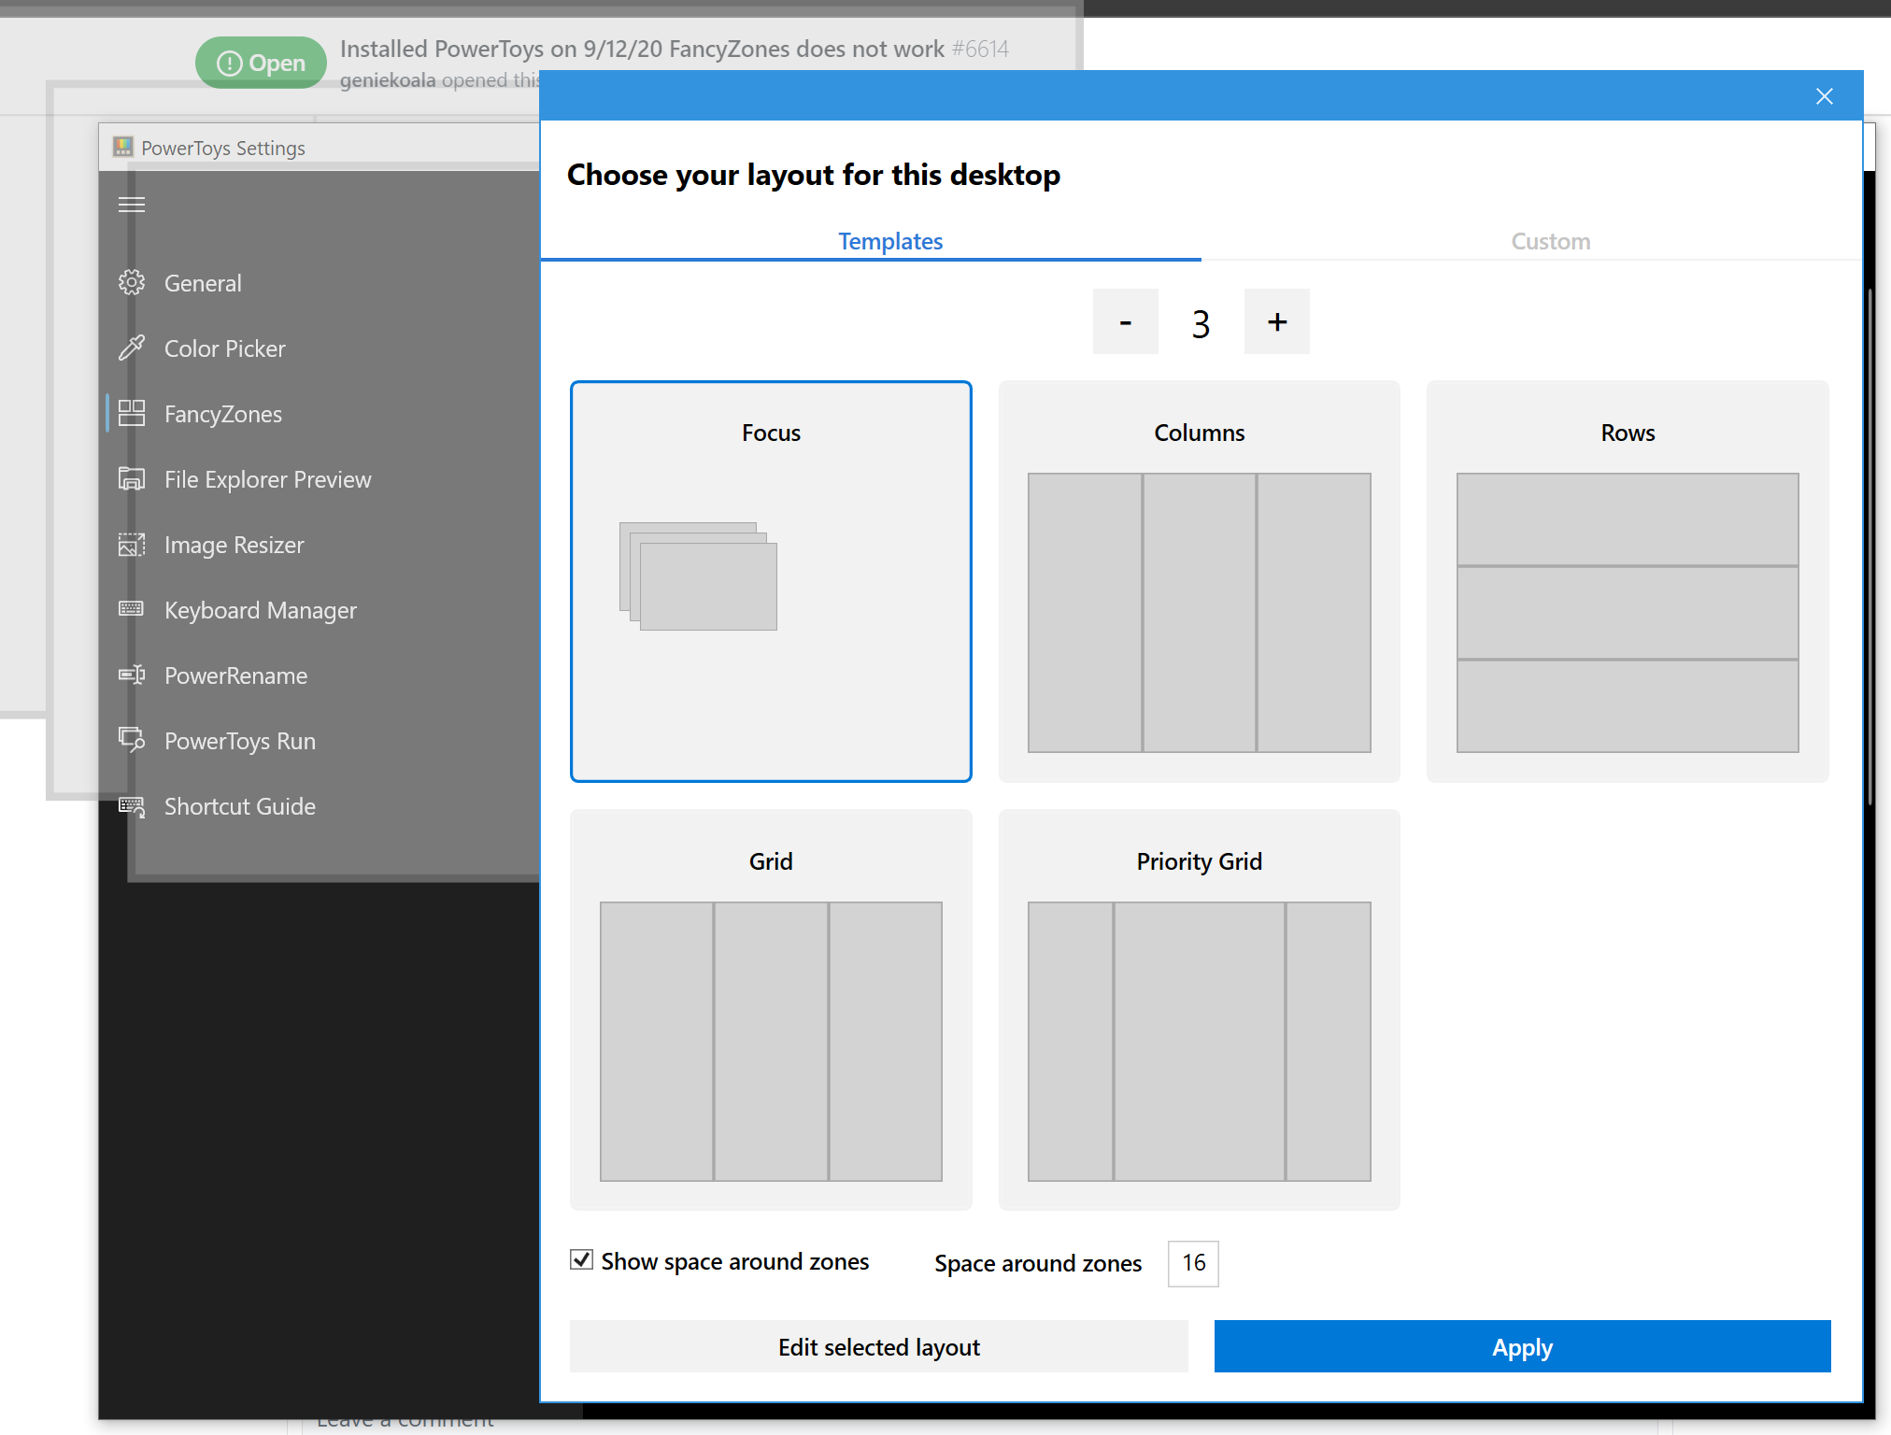Click the File Explorer Preview icon
The width and height of the screenshot is (1891, 1435).
tap(132, 478)
